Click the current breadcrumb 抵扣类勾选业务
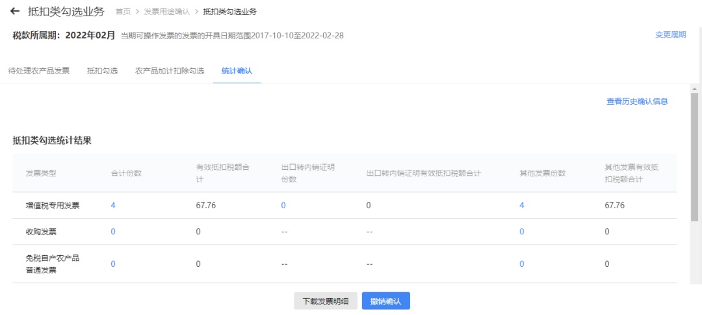702x315 pixels. pos(229,12)
